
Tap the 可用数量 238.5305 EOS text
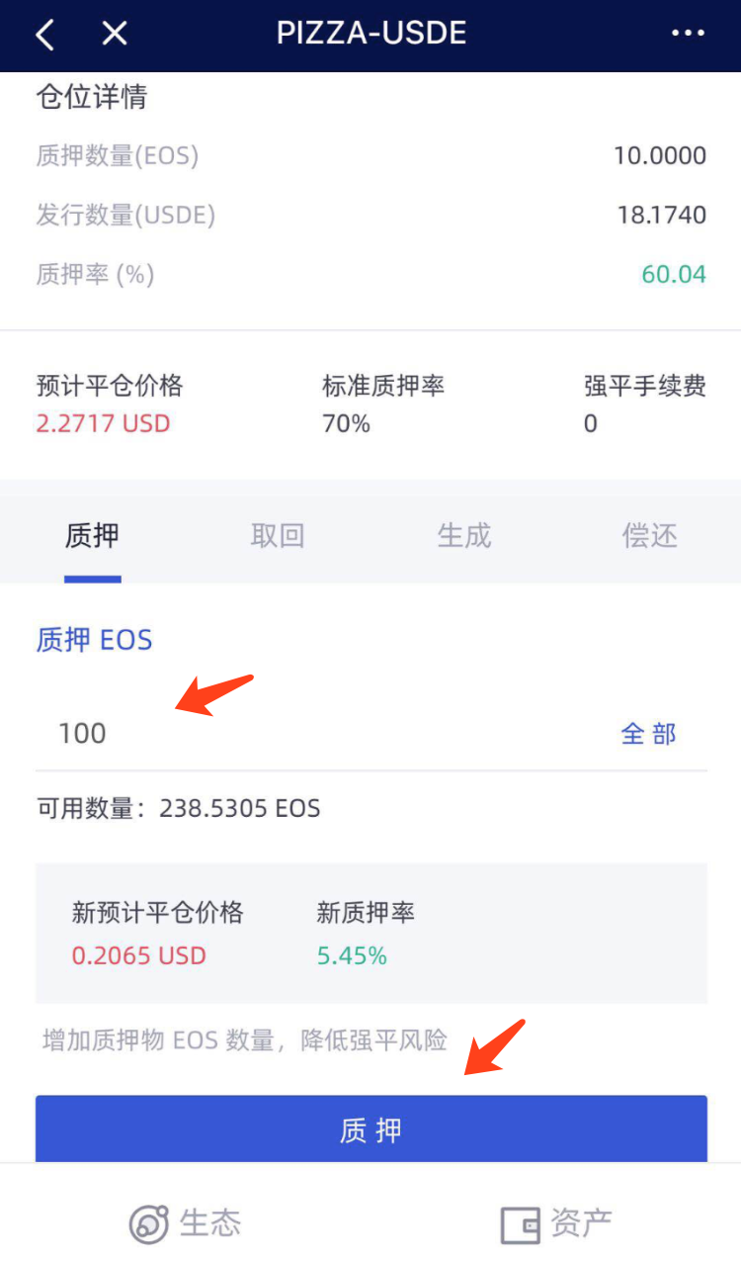pos(179,809)
